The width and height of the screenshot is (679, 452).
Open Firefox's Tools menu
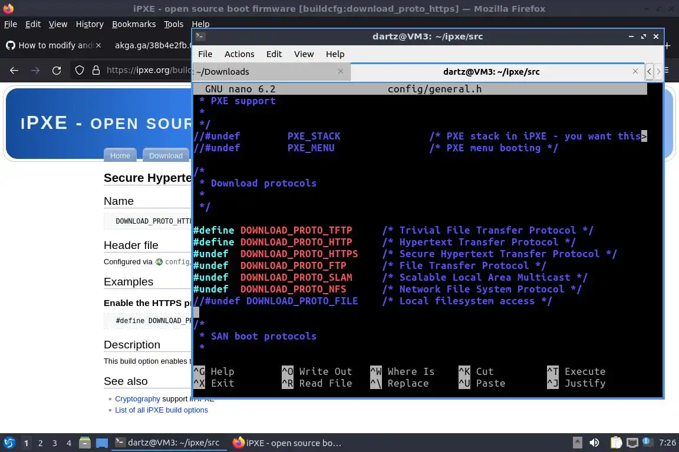click(x=174, y=24)
